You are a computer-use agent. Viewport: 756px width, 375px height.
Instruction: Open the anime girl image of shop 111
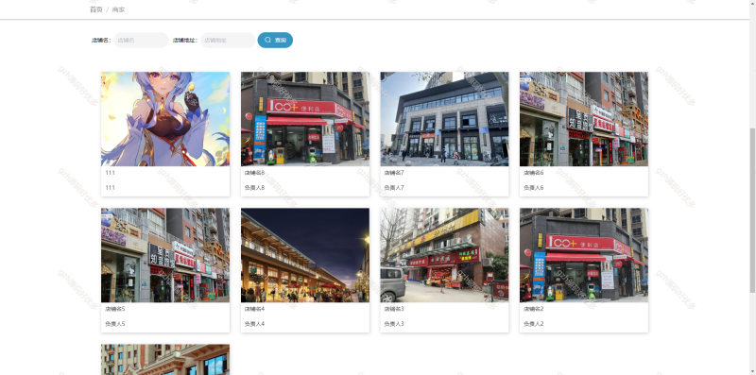click(165, 119)
